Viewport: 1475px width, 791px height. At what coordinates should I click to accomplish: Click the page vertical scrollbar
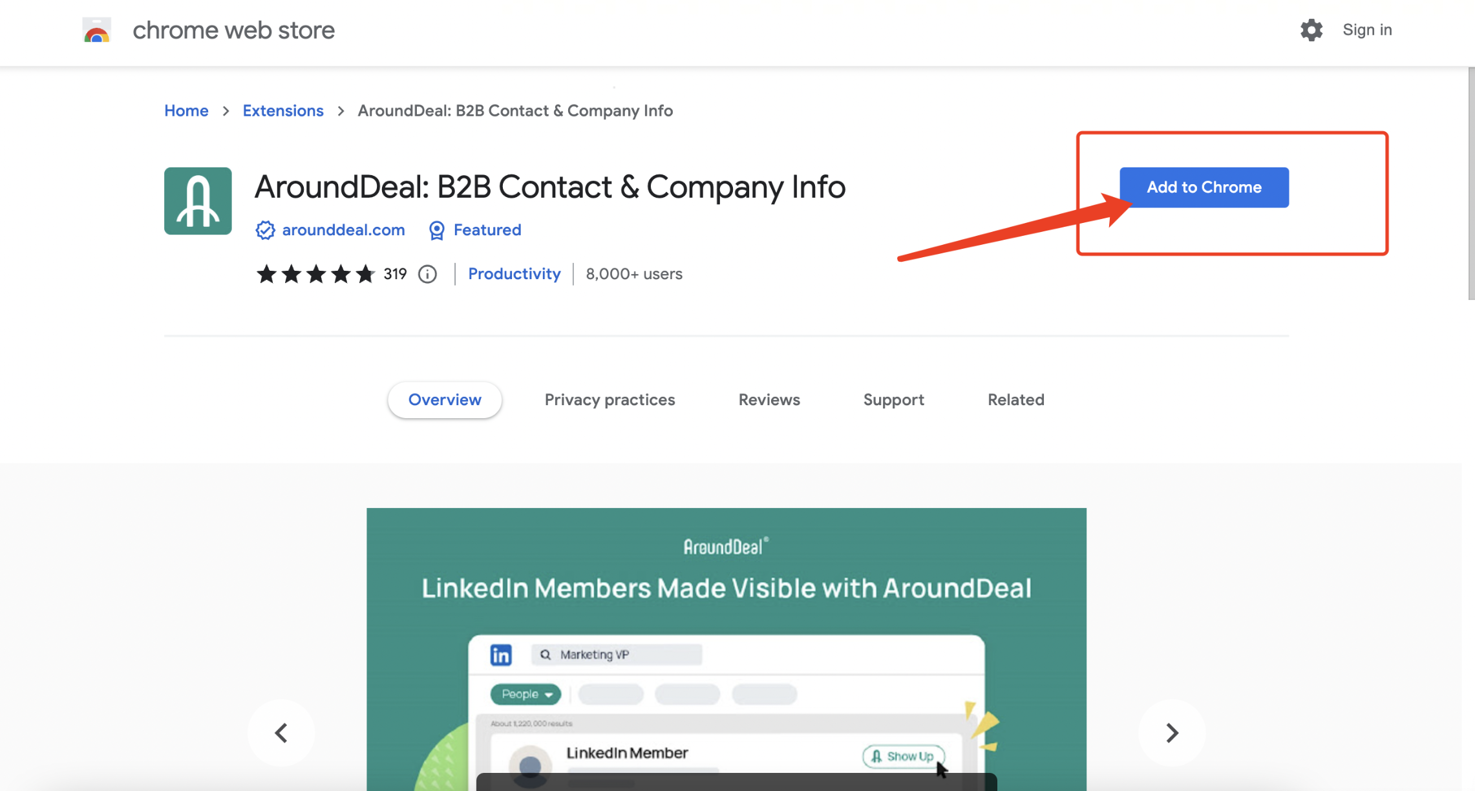(1470, 184)
